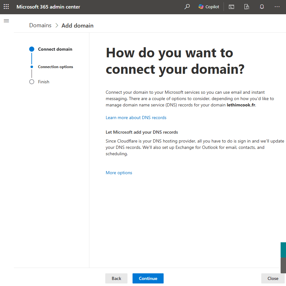Viewport: 286px width, 286px height.
Task: Select the Connection options step
Action: [x=55, y=67]
